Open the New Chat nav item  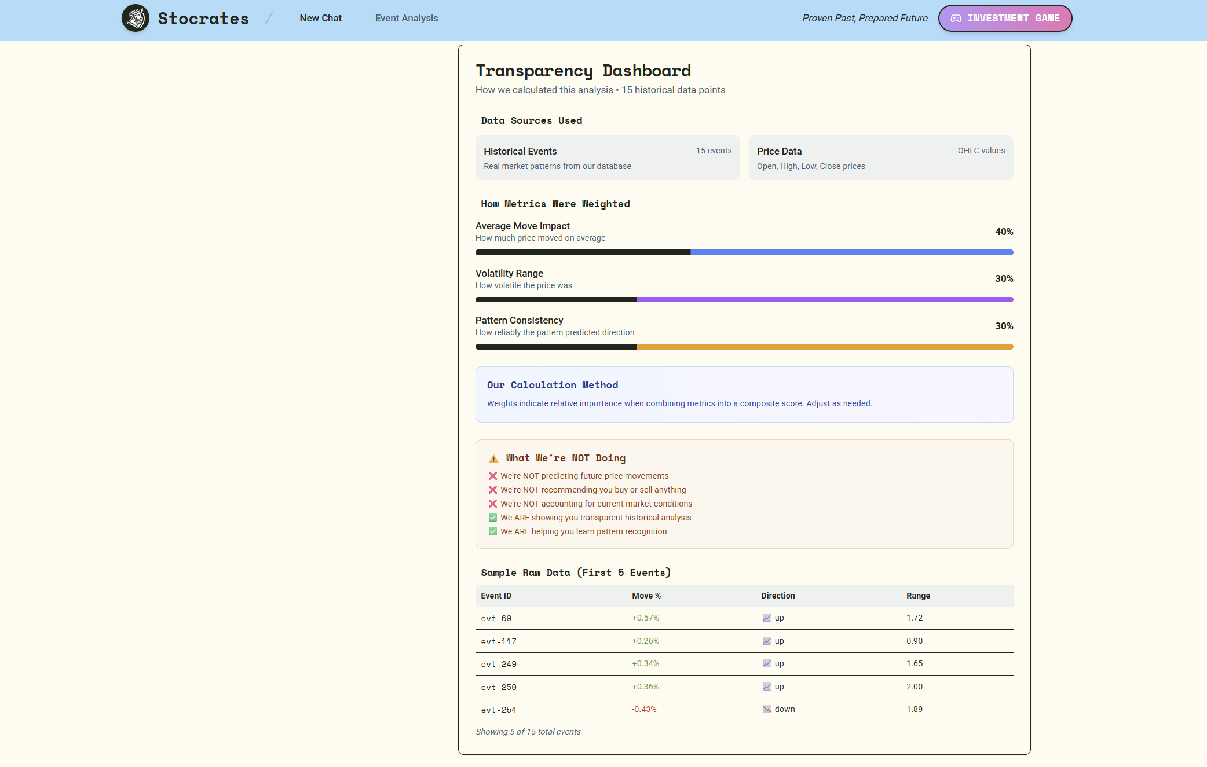pos(320,18)
